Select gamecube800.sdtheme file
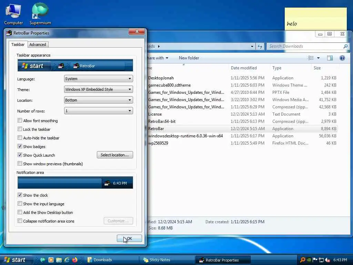This screenshot has width=353, height=265. point(242,85)
